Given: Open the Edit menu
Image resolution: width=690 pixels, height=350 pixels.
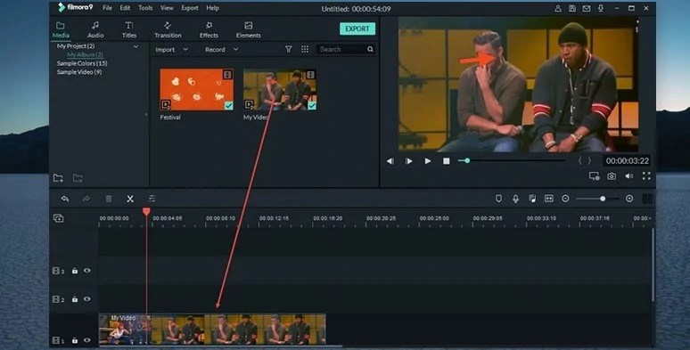Looking at the screenshot, I should pyautogui.click(x=125, y=8).
